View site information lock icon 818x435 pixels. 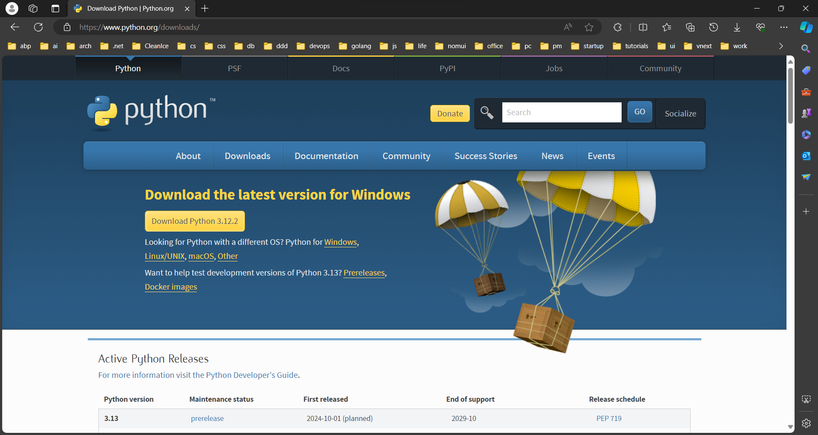tap(67, 27)
